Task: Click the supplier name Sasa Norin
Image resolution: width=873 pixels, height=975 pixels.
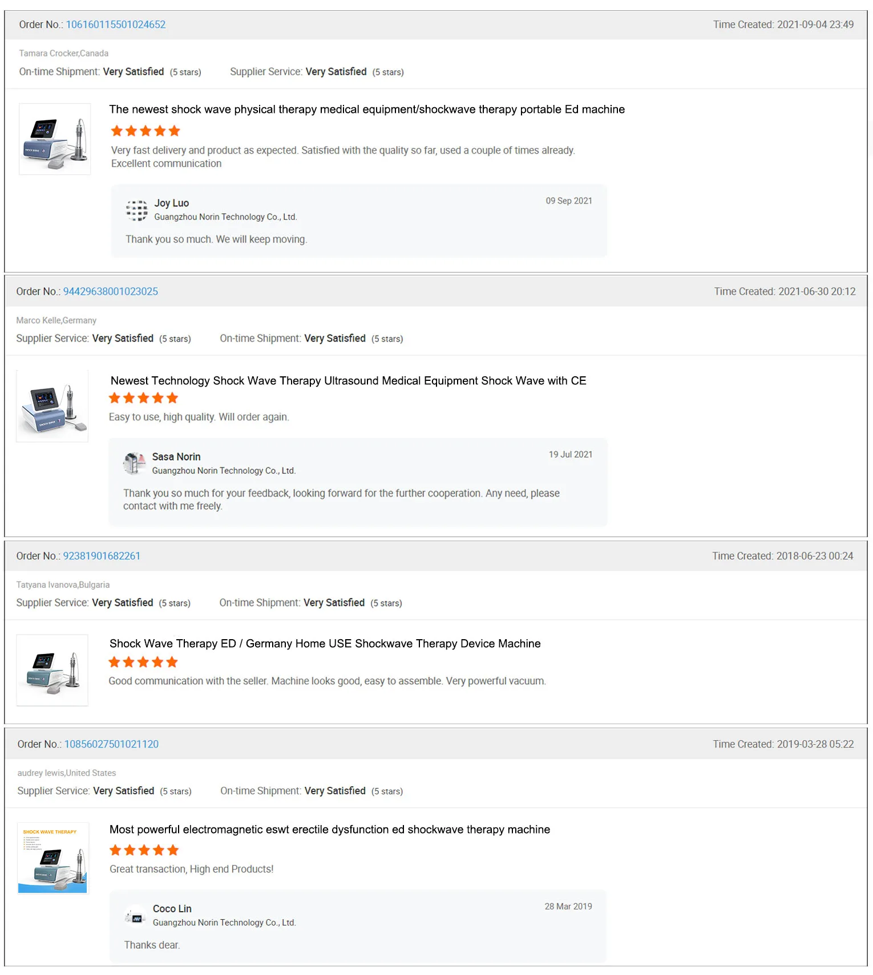Action: coord(176,457)
